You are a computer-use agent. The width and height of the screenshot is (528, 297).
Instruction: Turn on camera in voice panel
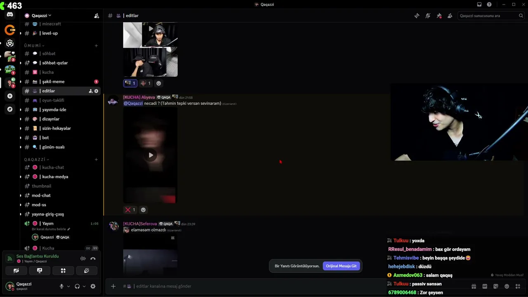click(x=16, y=271)
